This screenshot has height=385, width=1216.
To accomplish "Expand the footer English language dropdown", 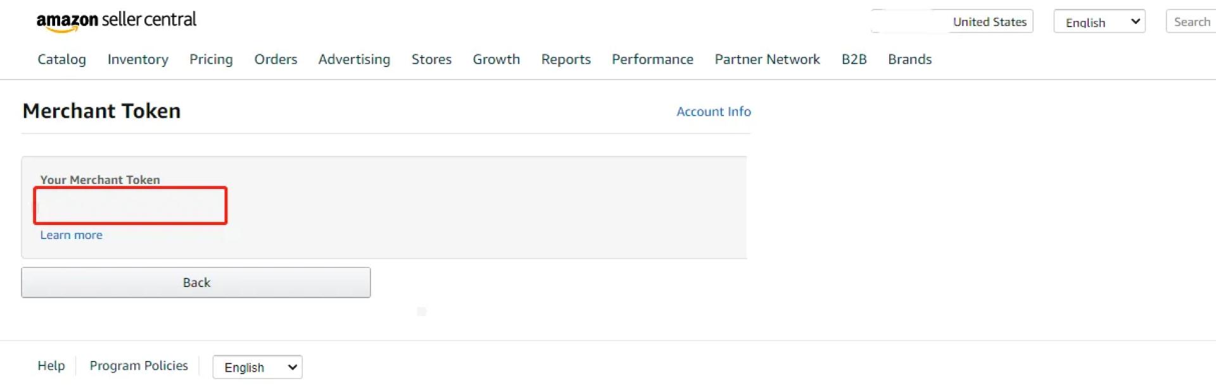I will click(x=257, y=367).
